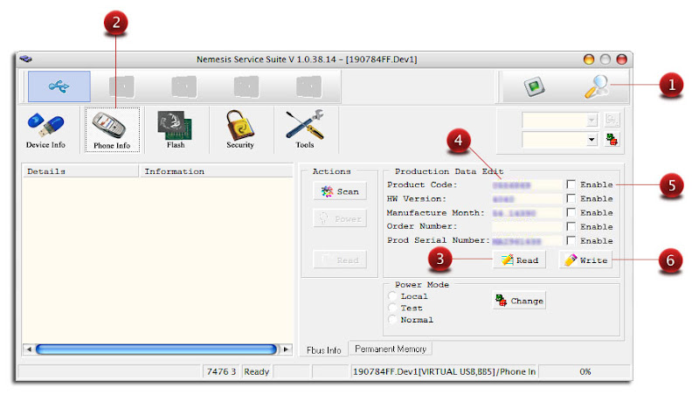699x395 pixels.
Task: Select the Local power mode
Action: click(x=392, y=296)
